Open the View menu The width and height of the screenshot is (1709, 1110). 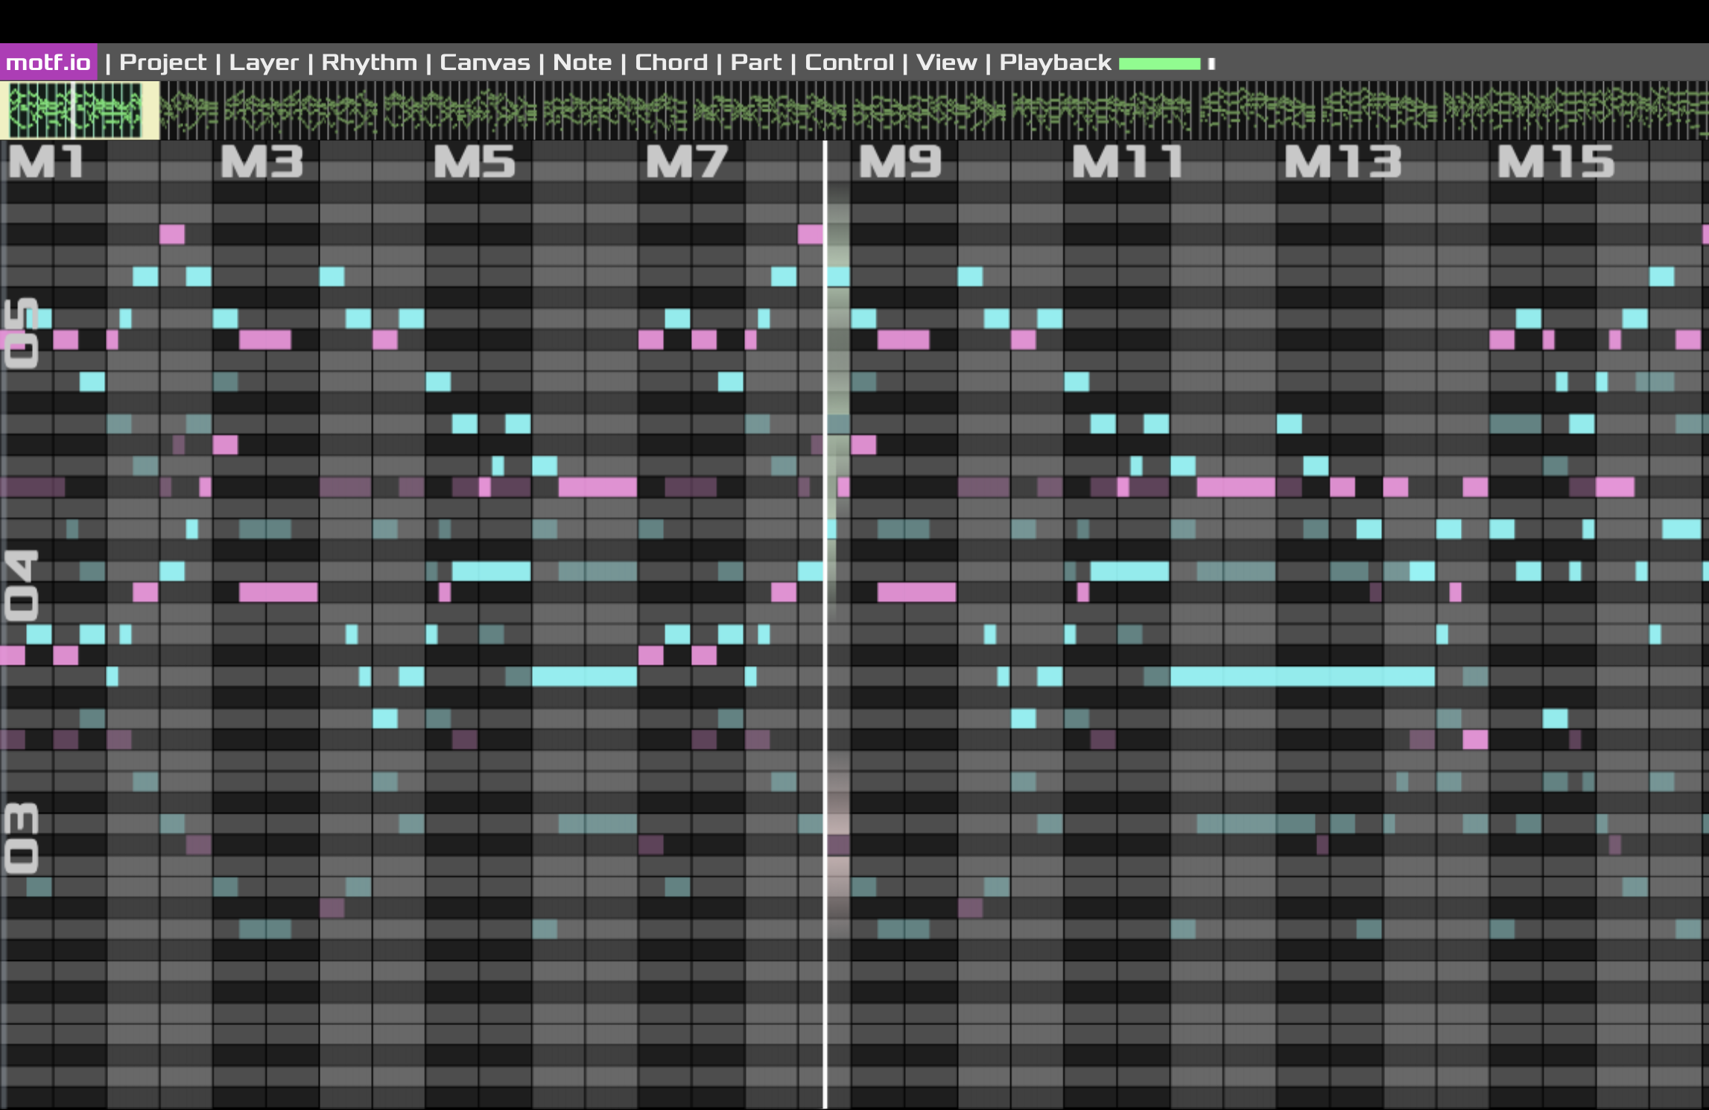point(947,63)
